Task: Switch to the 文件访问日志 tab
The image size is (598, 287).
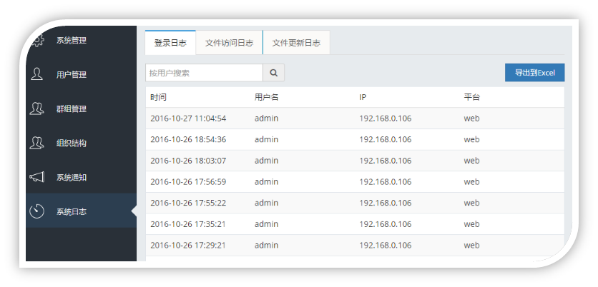Action: pyautogui.click(x=229, y=43)
